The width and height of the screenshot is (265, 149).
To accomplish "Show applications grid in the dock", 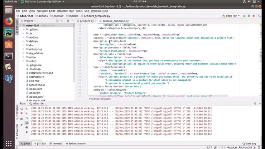I will tap(9, 144).
